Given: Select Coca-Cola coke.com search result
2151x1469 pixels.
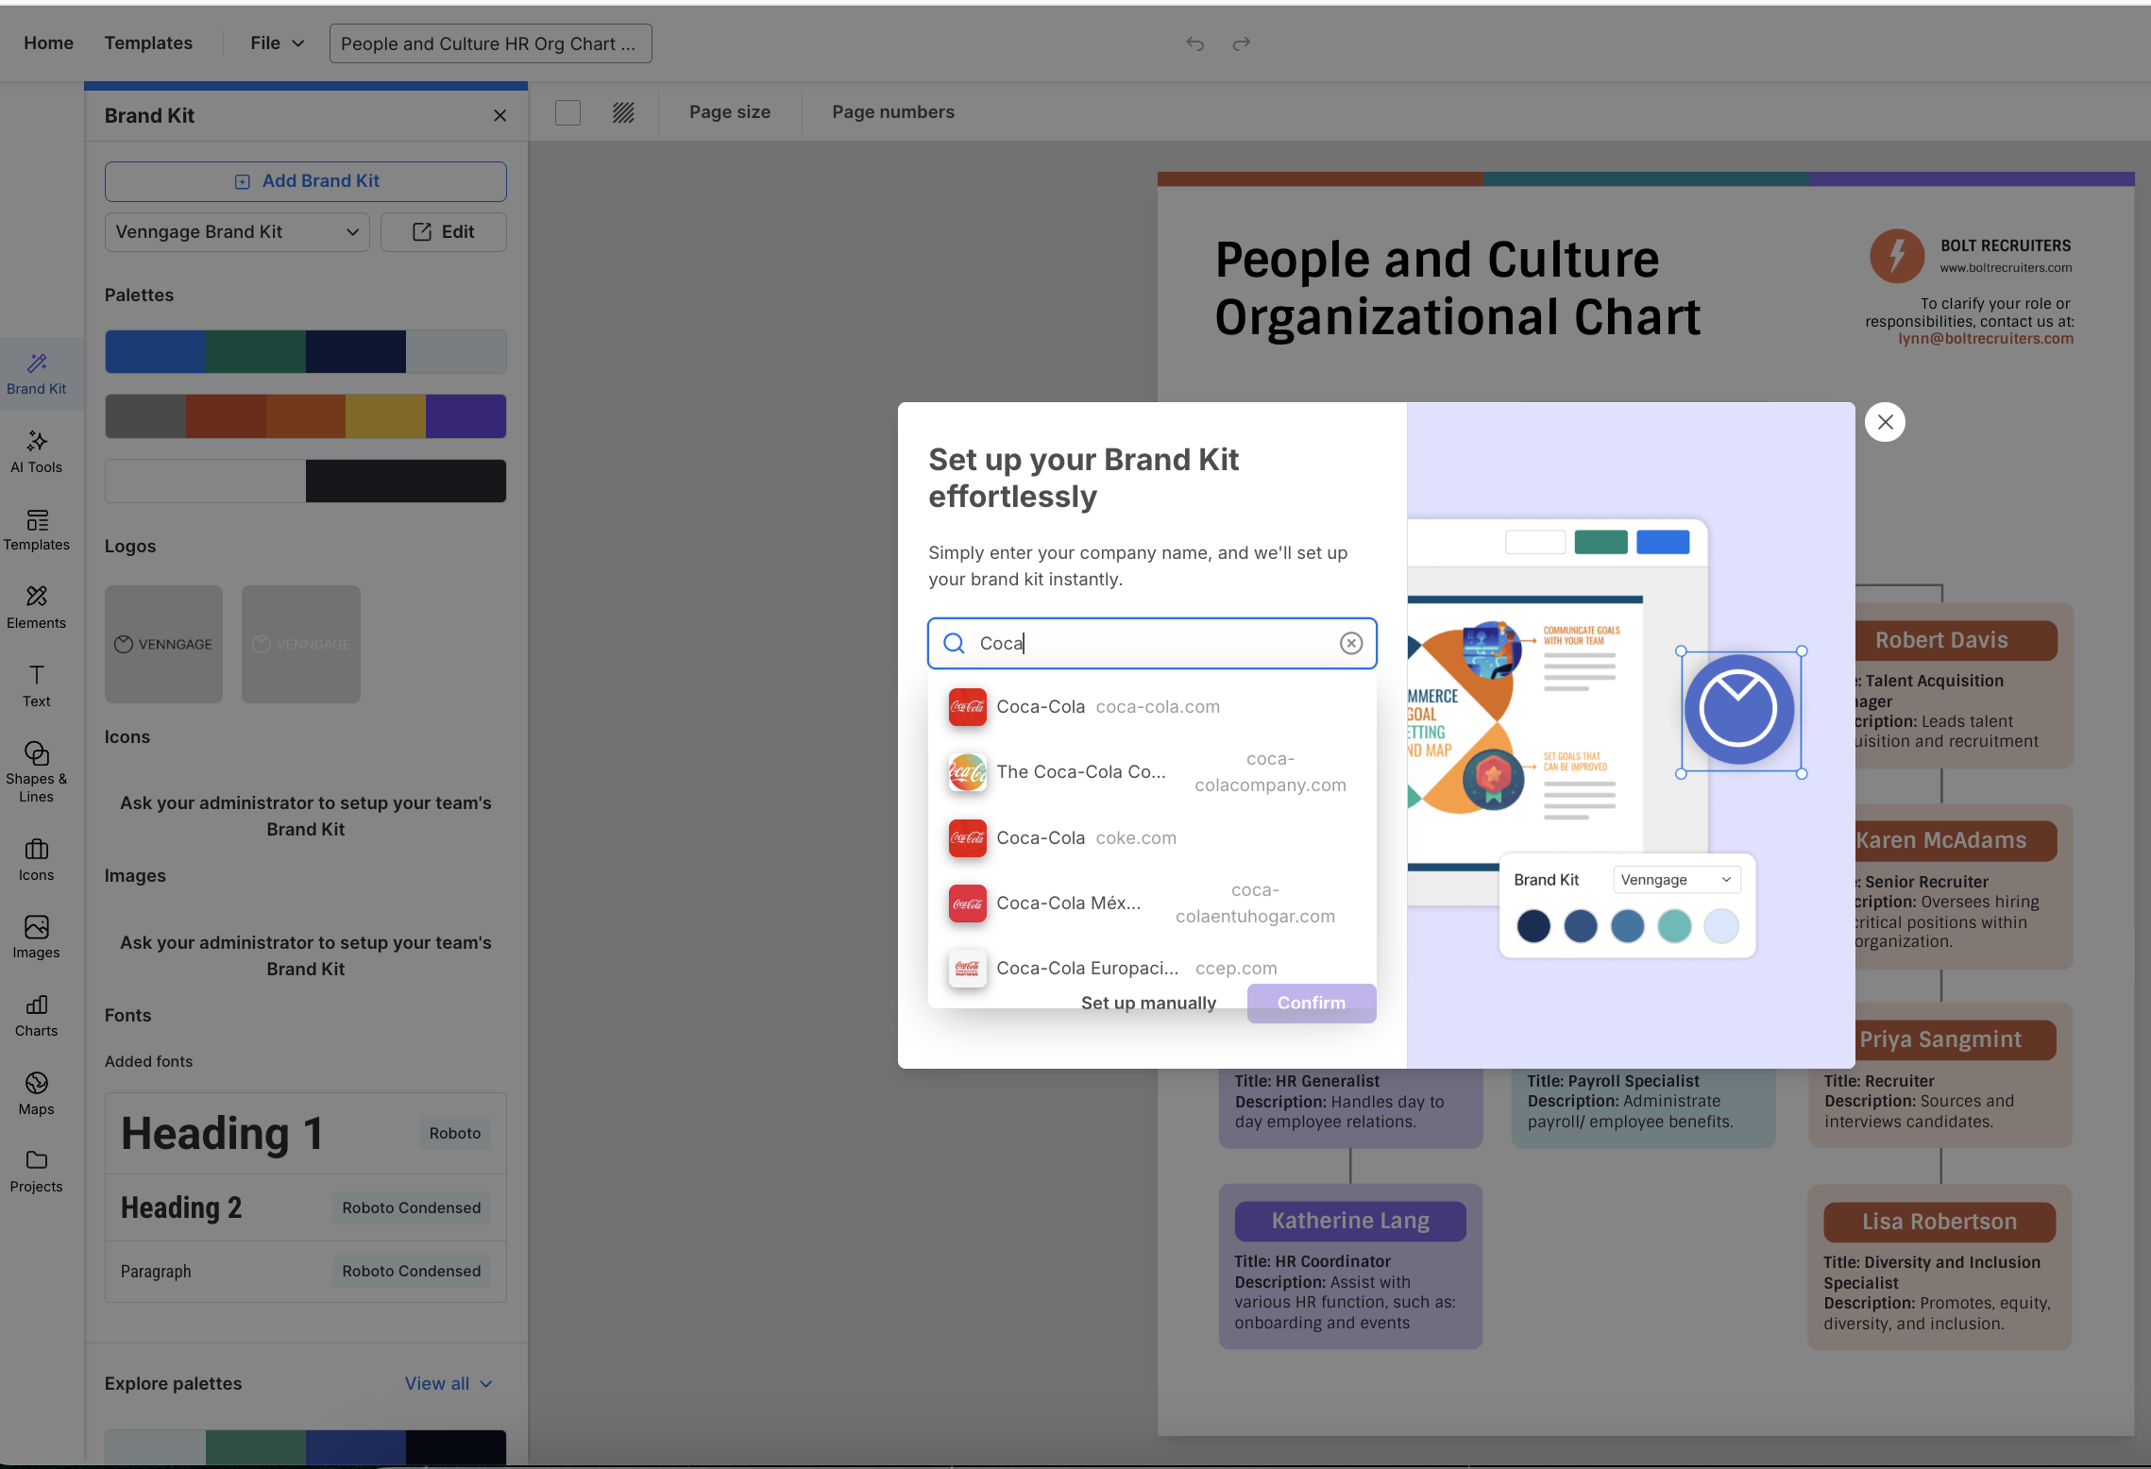Looking at the screenshot, I should (1086, 837).
